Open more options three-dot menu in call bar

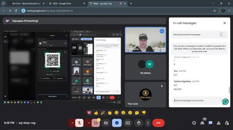tap(148, 123)
